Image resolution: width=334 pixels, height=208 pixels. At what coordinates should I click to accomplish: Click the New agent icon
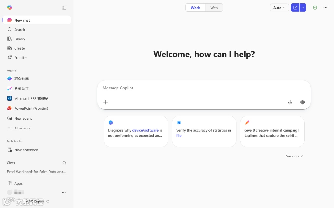10,118
